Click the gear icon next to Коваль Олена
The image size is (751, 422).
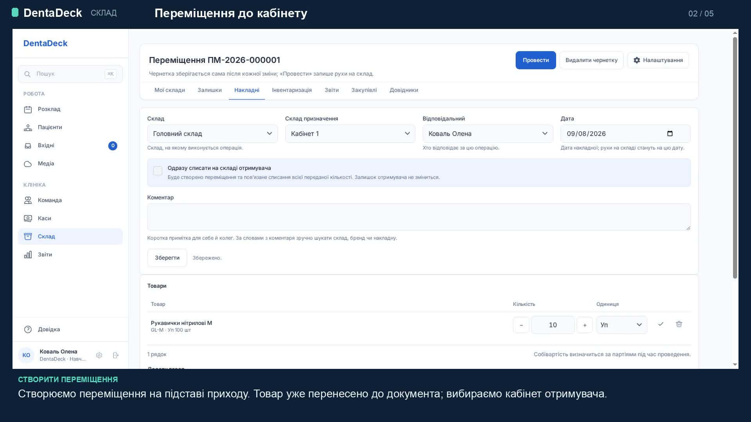click(x=99, y=356)
